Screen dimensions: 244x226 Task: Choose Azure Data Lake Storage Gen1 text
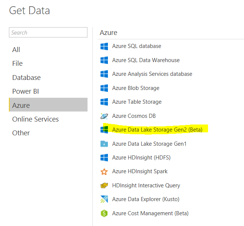coord(149,144)
